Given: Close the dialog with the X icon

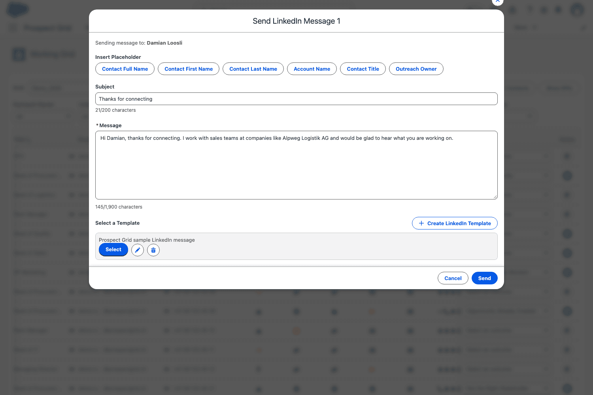Looking at the screenshot, I should coord(498,1).
